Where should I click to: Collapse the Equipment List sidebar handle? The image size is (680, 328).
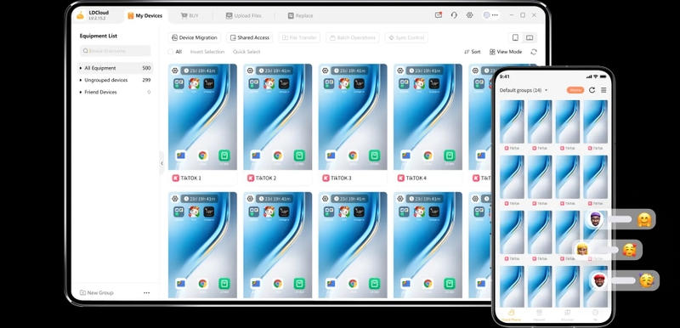[x=161, y=163]
